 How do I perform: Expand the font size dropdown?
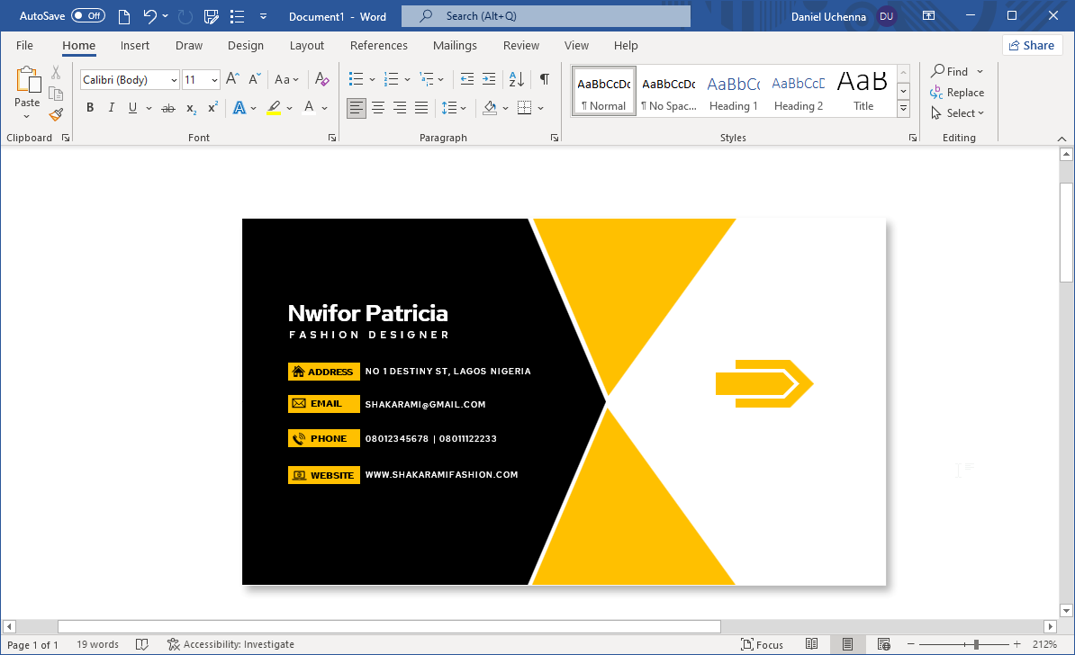coord(214,80)
